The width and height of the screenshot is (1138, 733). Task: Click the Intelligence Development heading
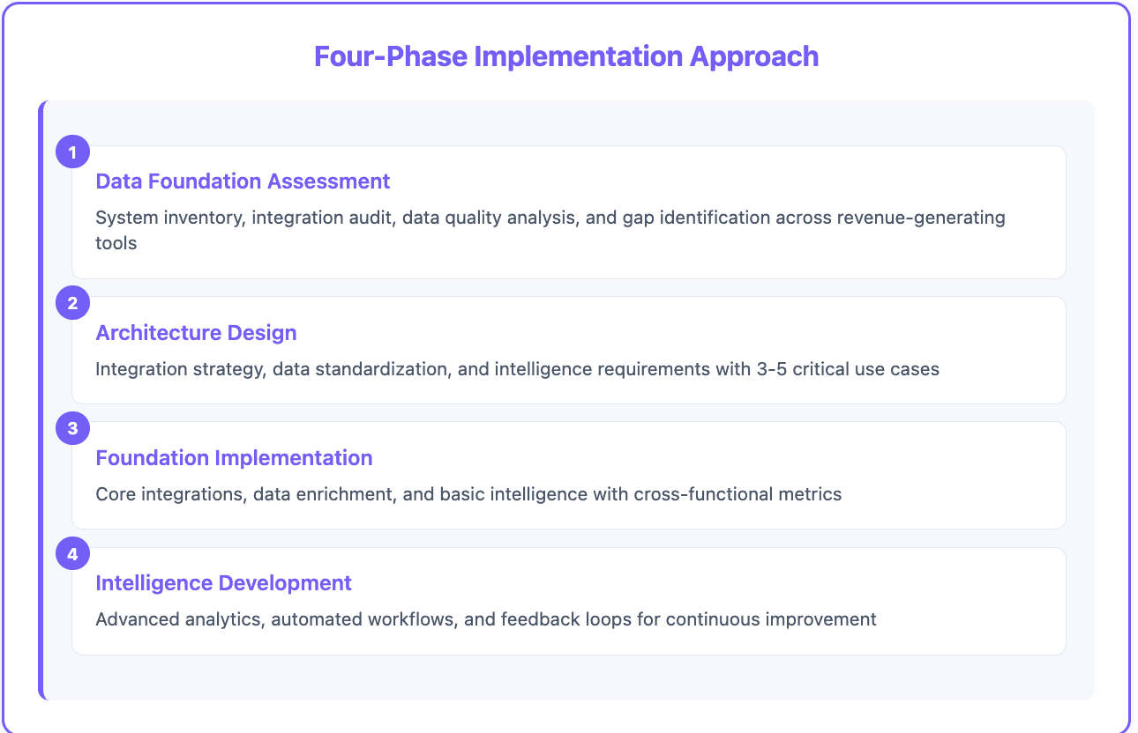point(223,582)
